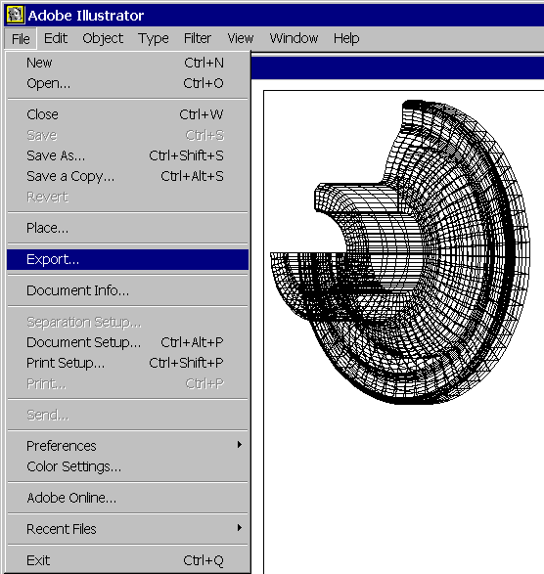Open the Type menu
Image resolution: width=544 pixels, height=574 pixels.
point(154,38)
